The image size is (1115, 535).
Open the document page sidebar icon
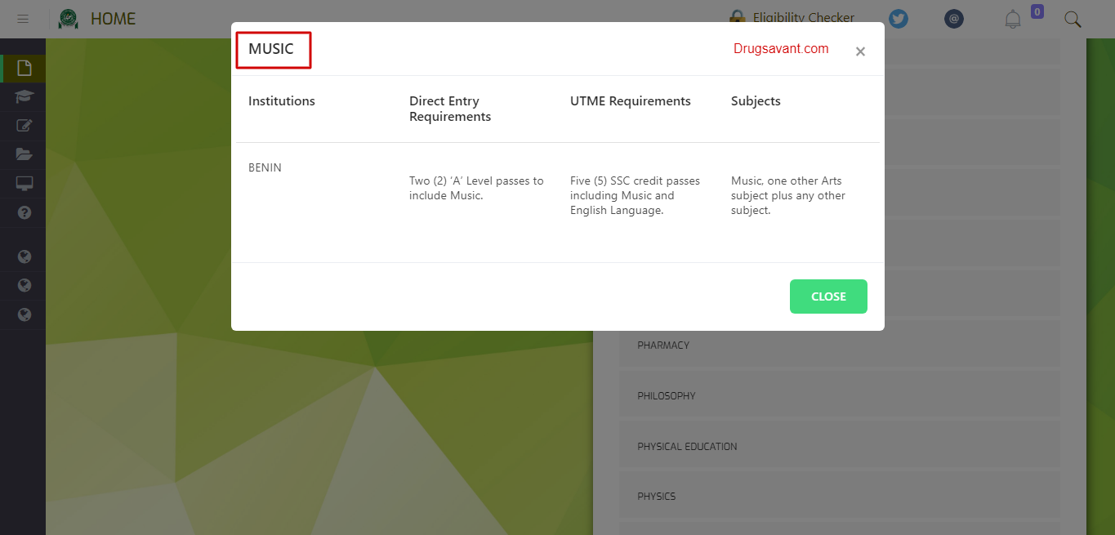coord(25,68)
